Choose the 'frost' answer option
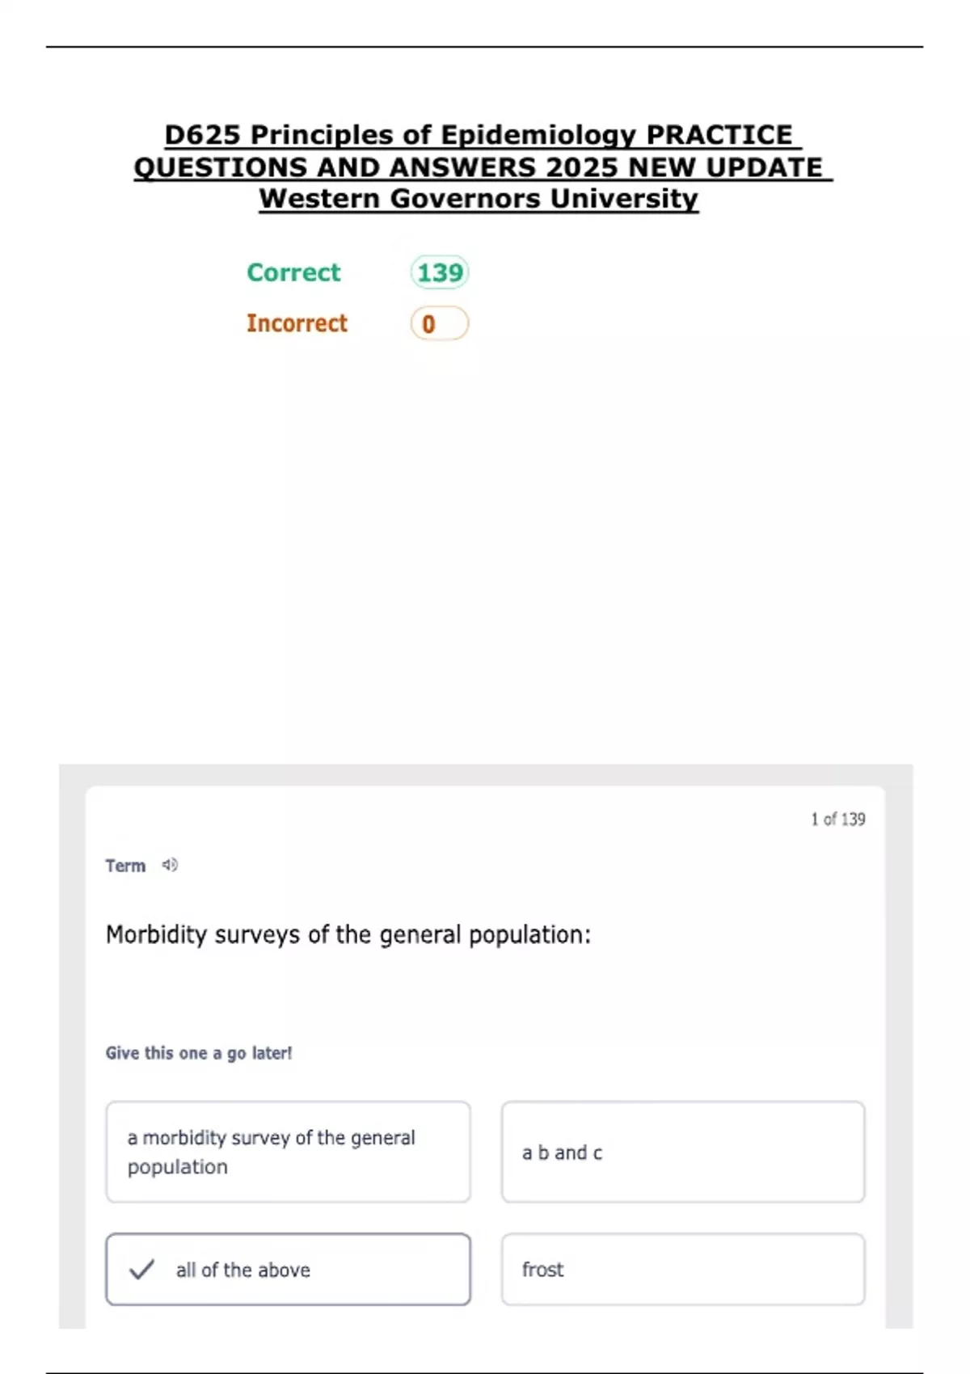 tap(682, 1270)
